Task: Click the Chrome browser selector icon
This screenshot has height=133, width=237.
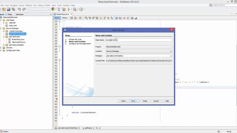Action: pyautogui.click(x=53, y=9)
